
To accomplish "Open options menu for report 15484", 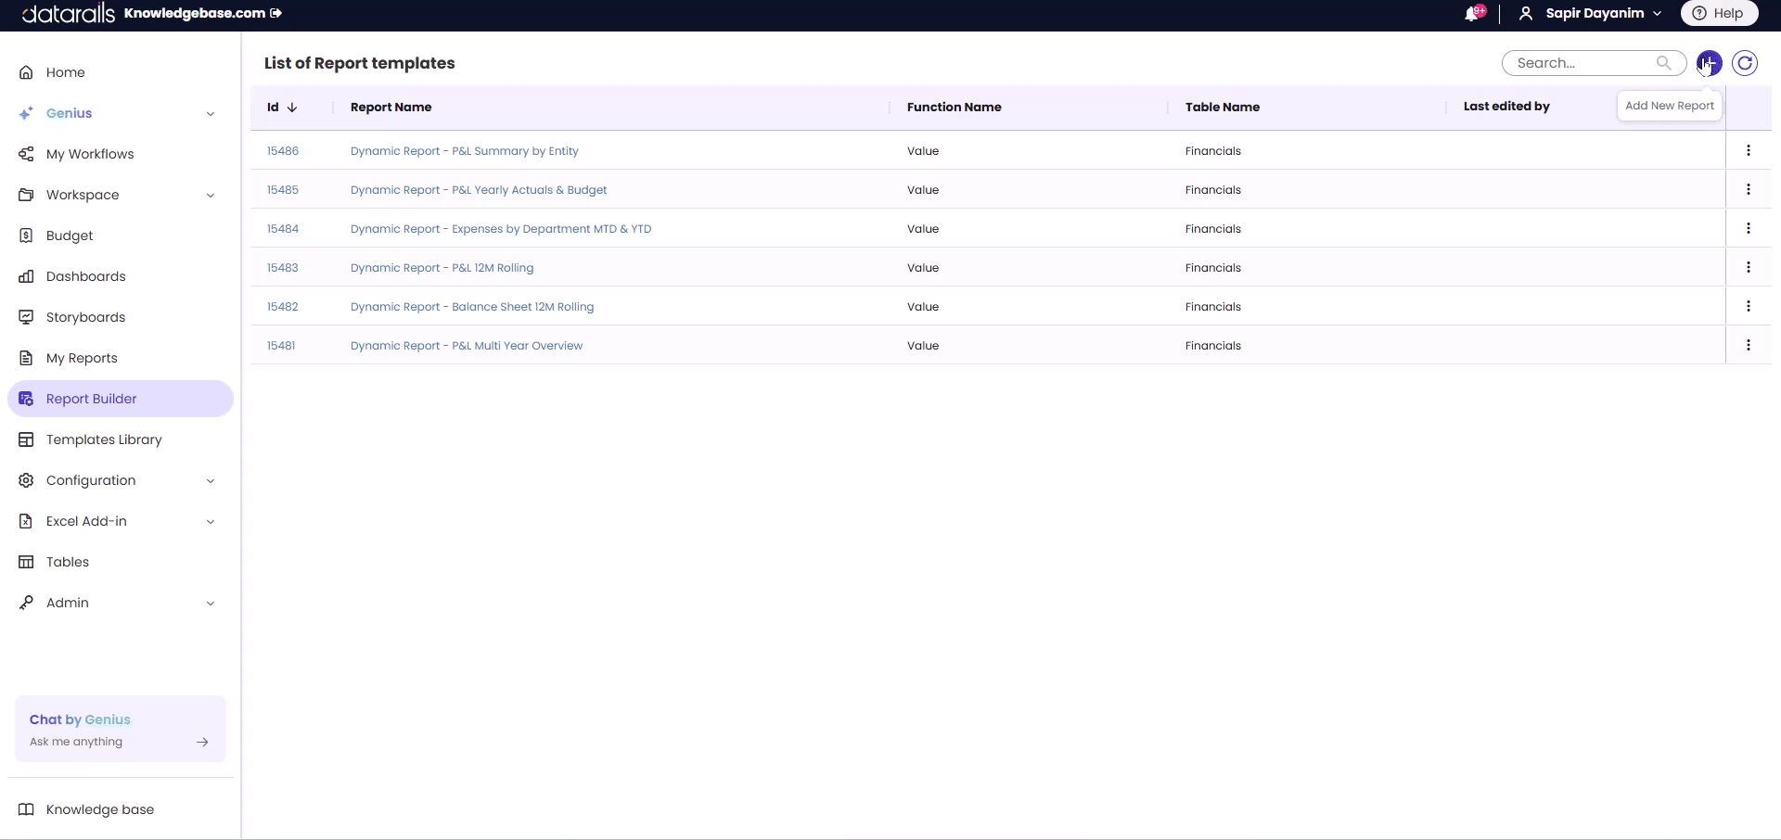I will point(1749,228).
